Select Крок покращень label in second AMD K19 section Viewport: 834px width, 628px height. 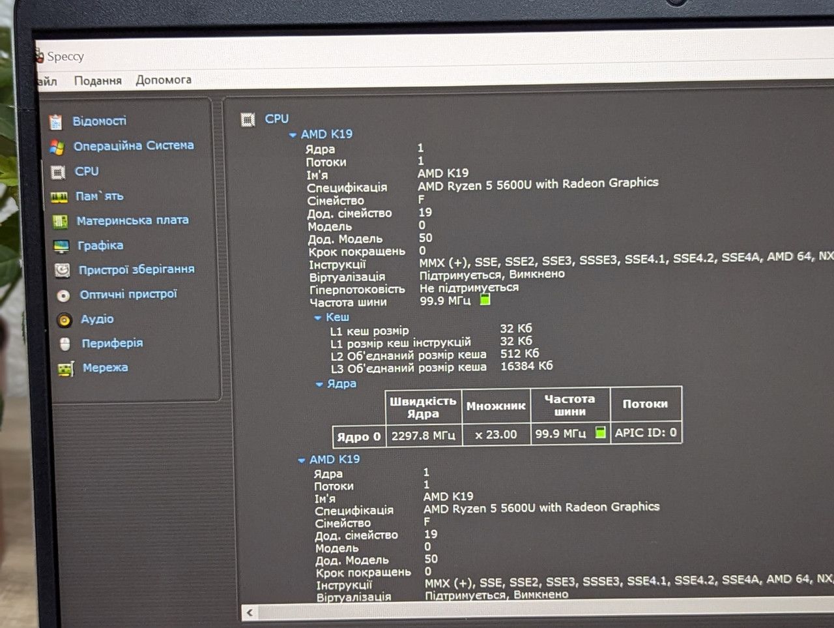click(364, 573)
